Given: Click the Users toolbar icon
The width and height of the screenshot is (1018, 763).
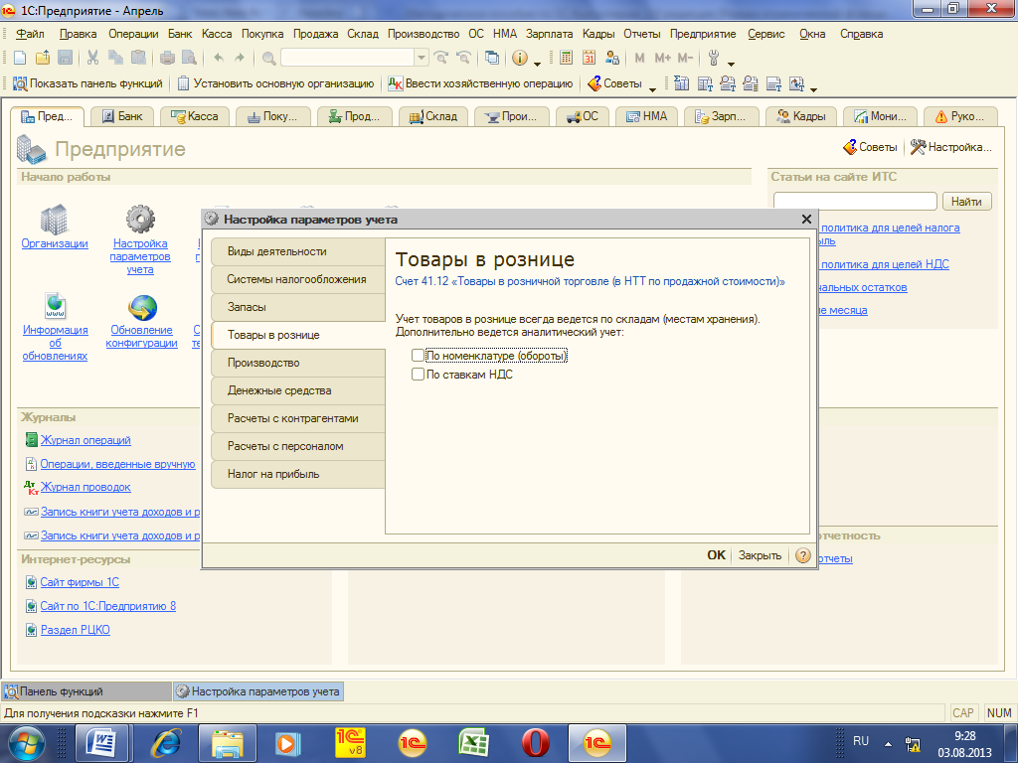Looking at the screenshot, I should point(611,58).
